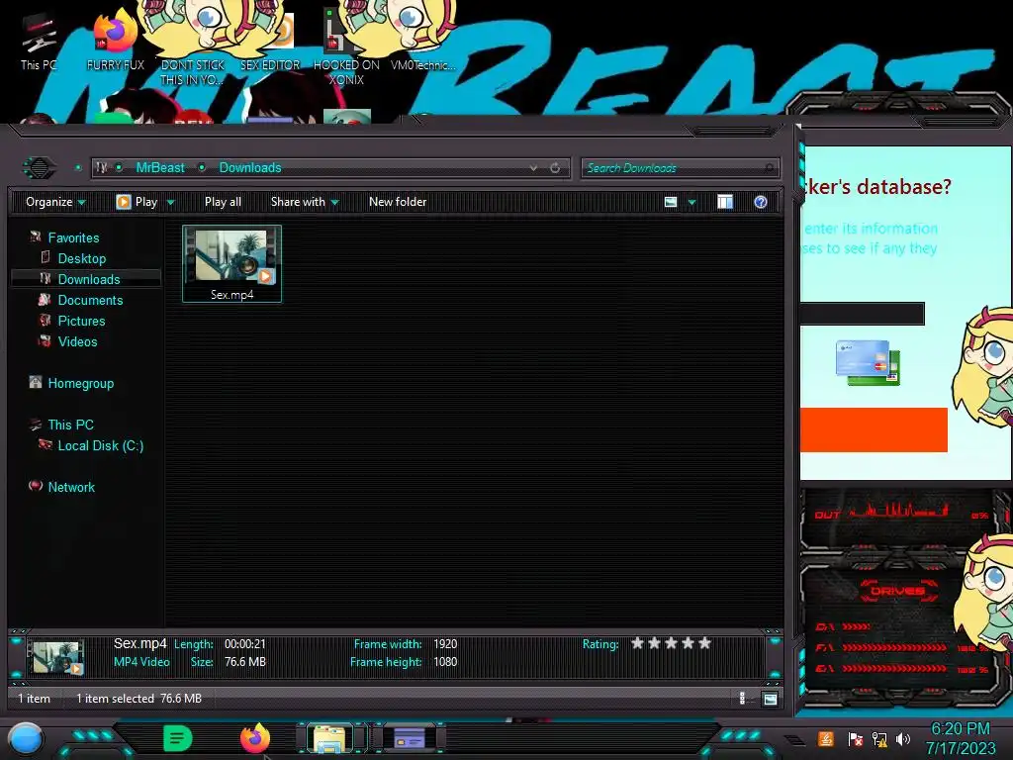The height and width of the screenshot is (760, 1013).
Task: Click Play all in the toolbar
Action: click(x=223, y=202)
